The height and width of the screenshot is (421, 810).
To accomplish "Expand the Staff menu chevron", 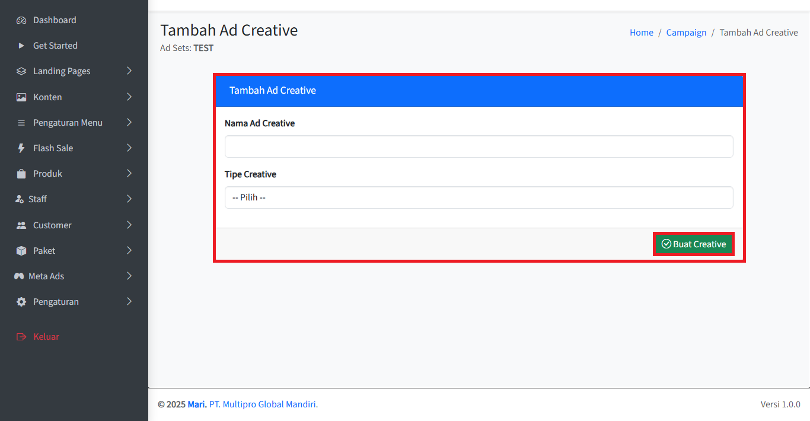I will click(x=129, y=199).
